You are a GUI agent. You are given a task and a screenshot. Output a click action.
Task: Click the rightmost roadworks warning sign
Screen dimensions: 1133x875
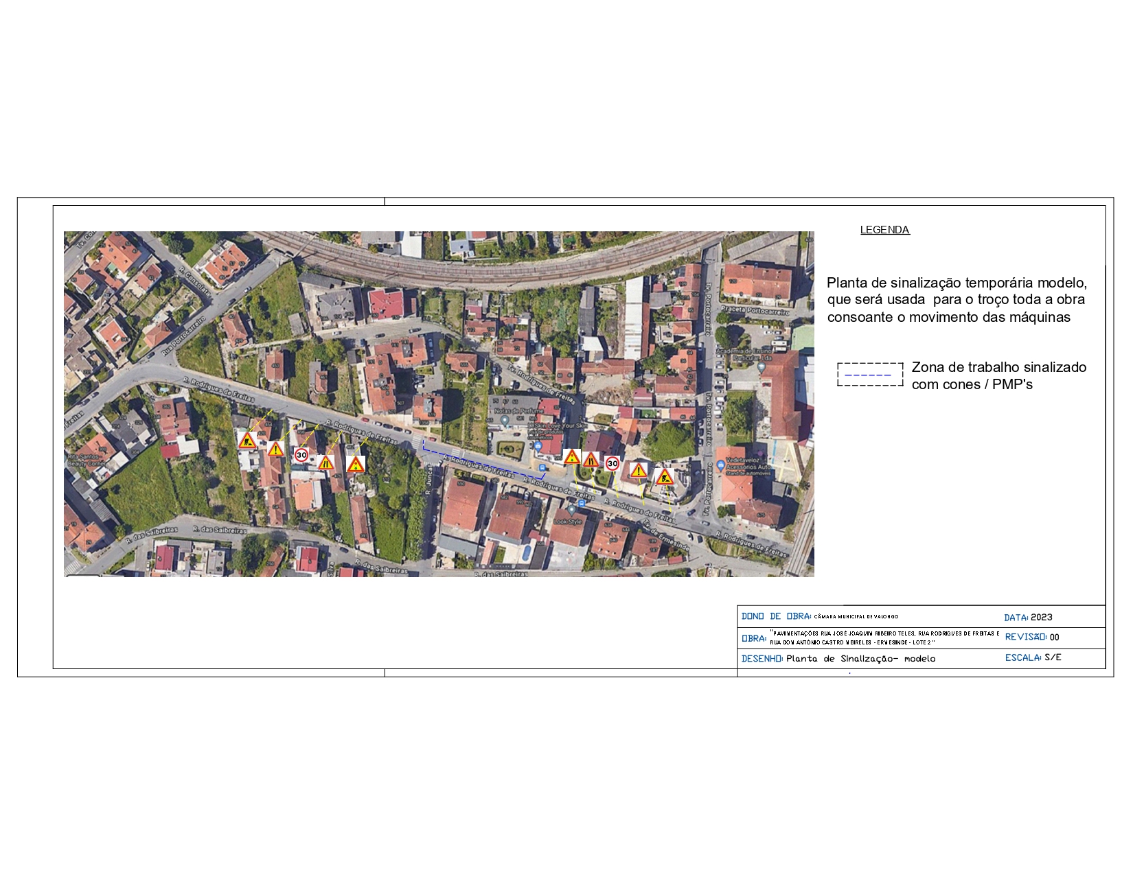click(x=664, y=476)
